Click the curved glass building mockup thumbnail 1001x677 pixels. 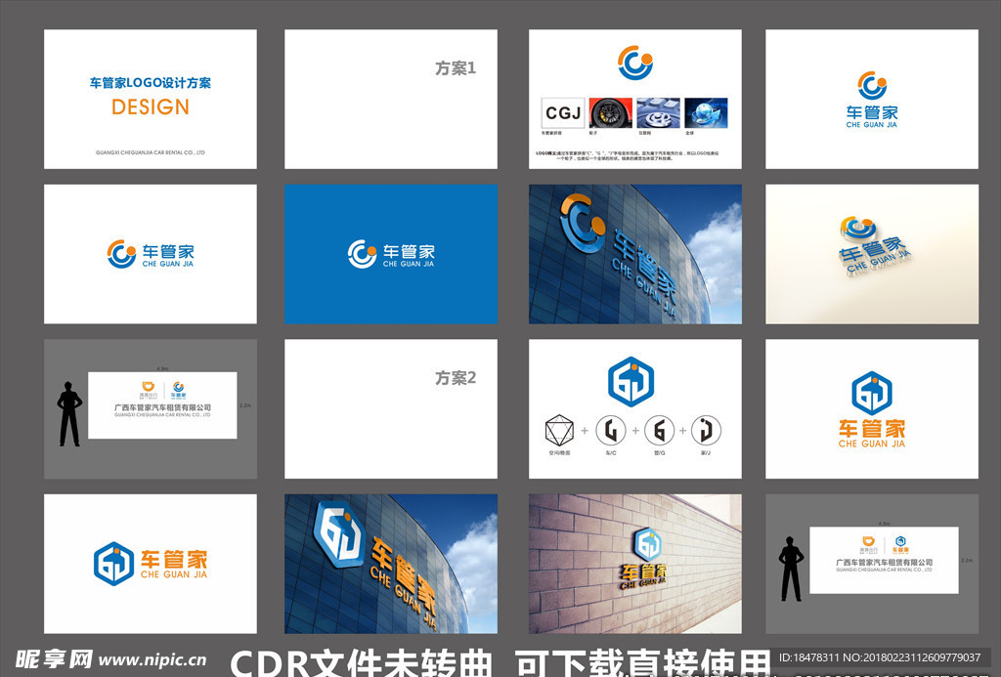[x=633, y=253]
